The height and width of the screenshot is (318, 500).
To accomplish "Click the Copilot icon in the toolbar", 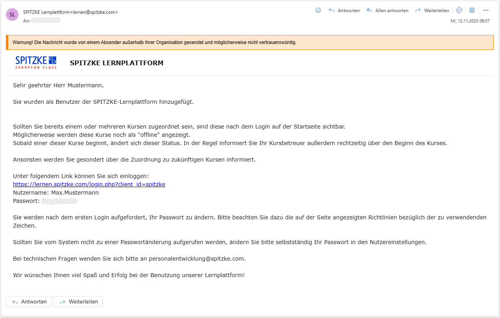I will click(459, 11).
